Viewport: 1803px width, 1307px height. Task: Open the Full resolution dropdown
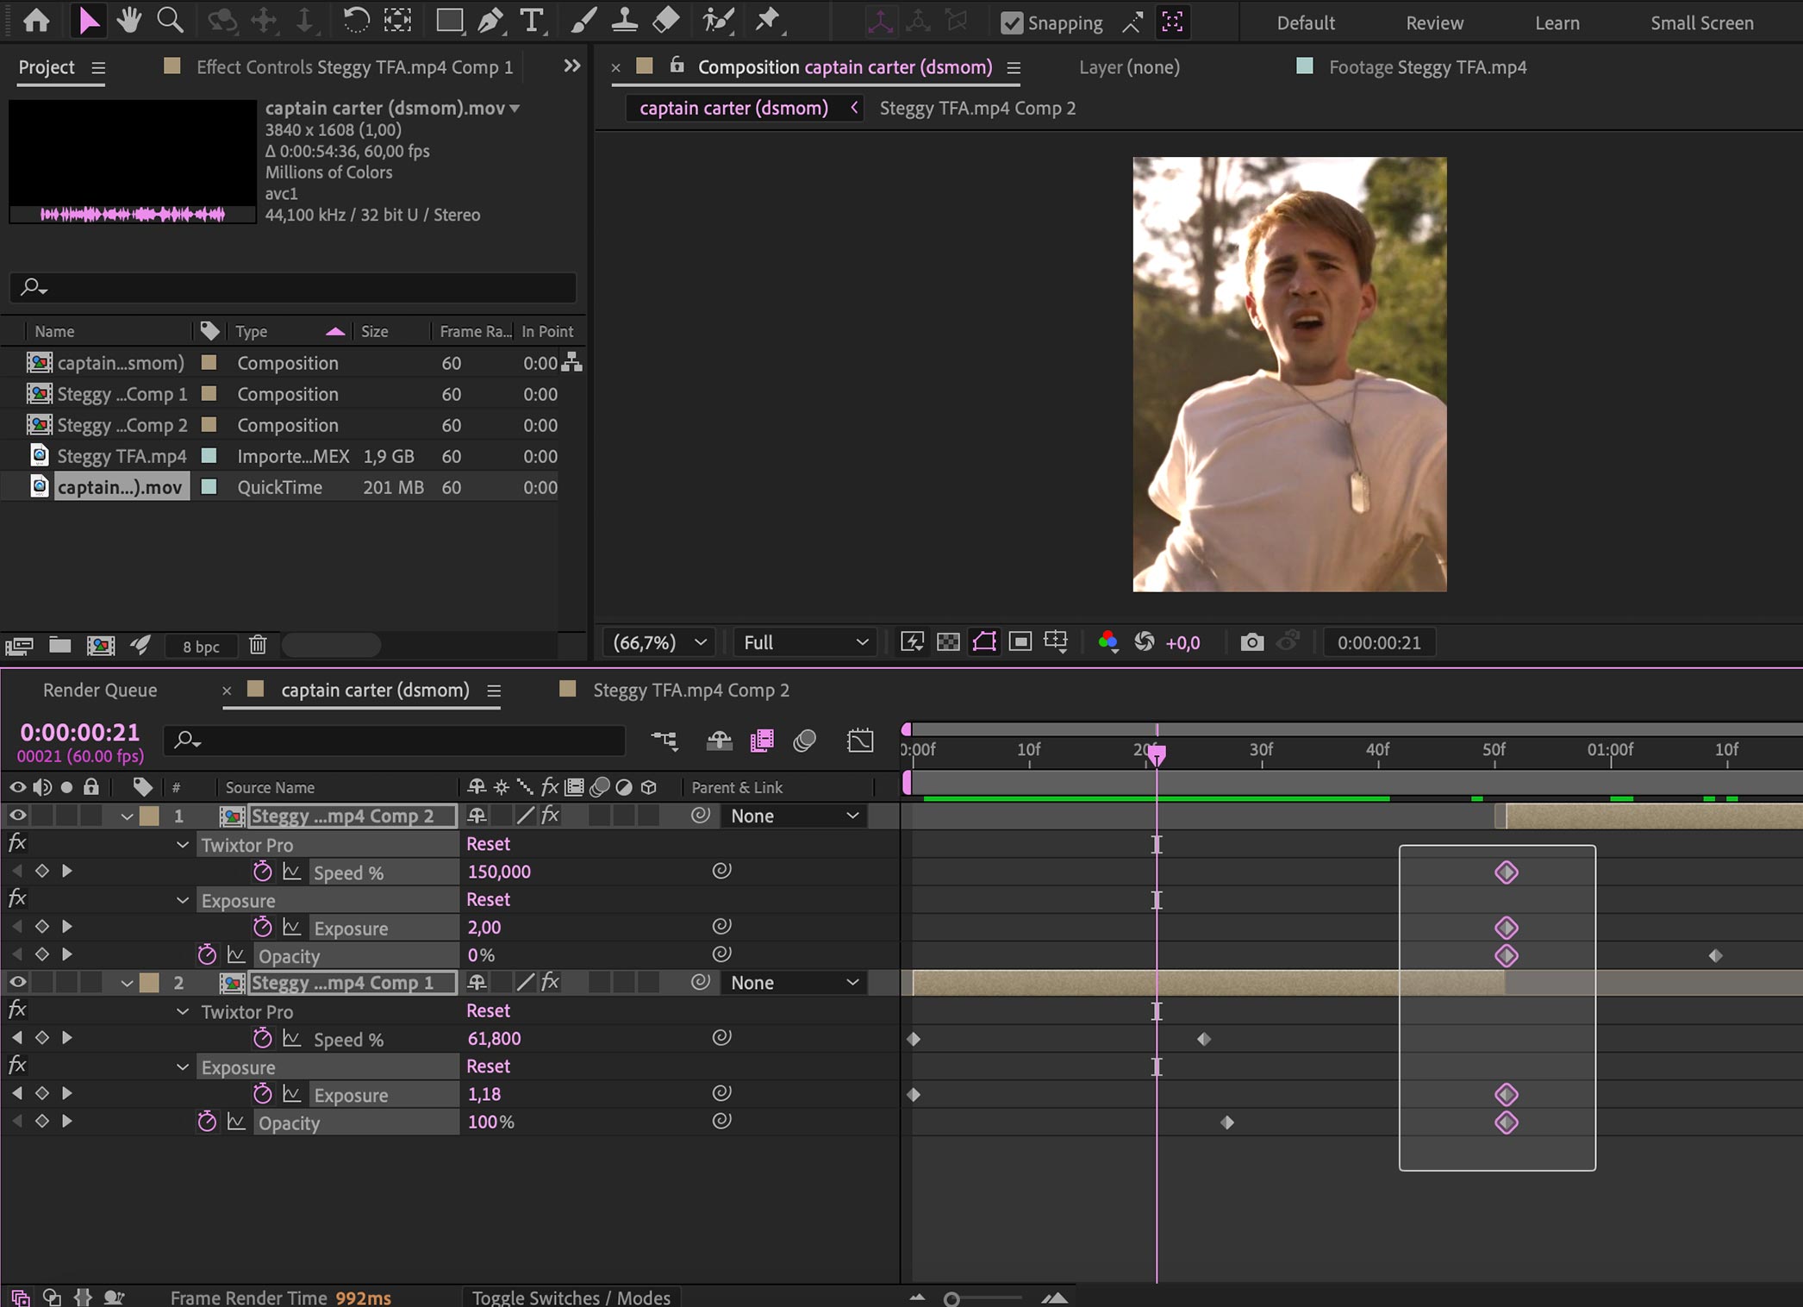(805, 642)
